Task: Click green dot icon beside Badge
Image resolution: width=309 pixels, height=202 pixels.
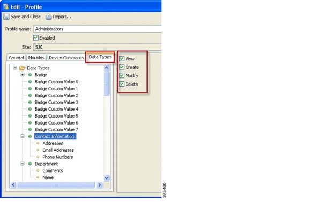Action: point(30,75)
